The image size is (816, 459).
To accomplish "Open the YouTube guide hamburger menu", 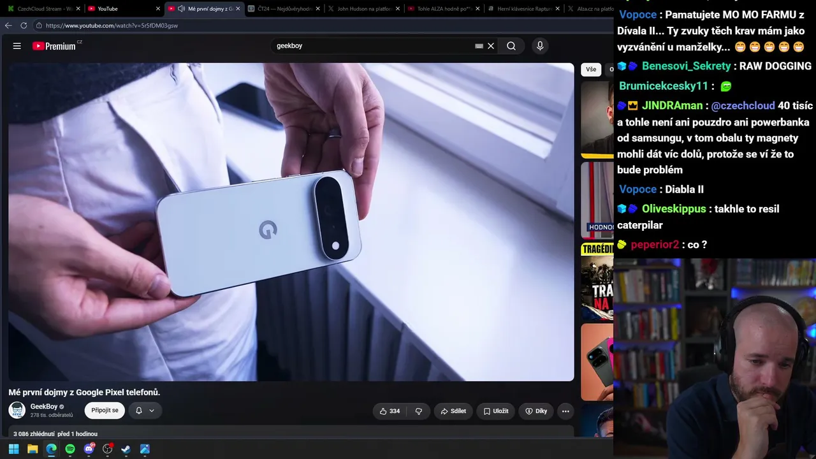I will tap(17, 46).
